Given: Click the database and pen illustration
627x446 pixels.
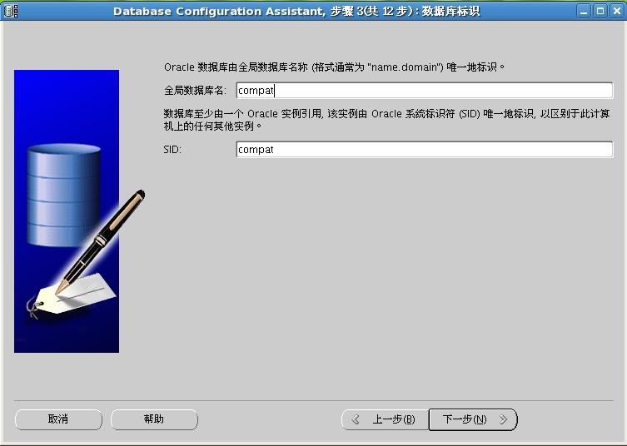Looking at the screenshot, I should [x=79, y=211].
